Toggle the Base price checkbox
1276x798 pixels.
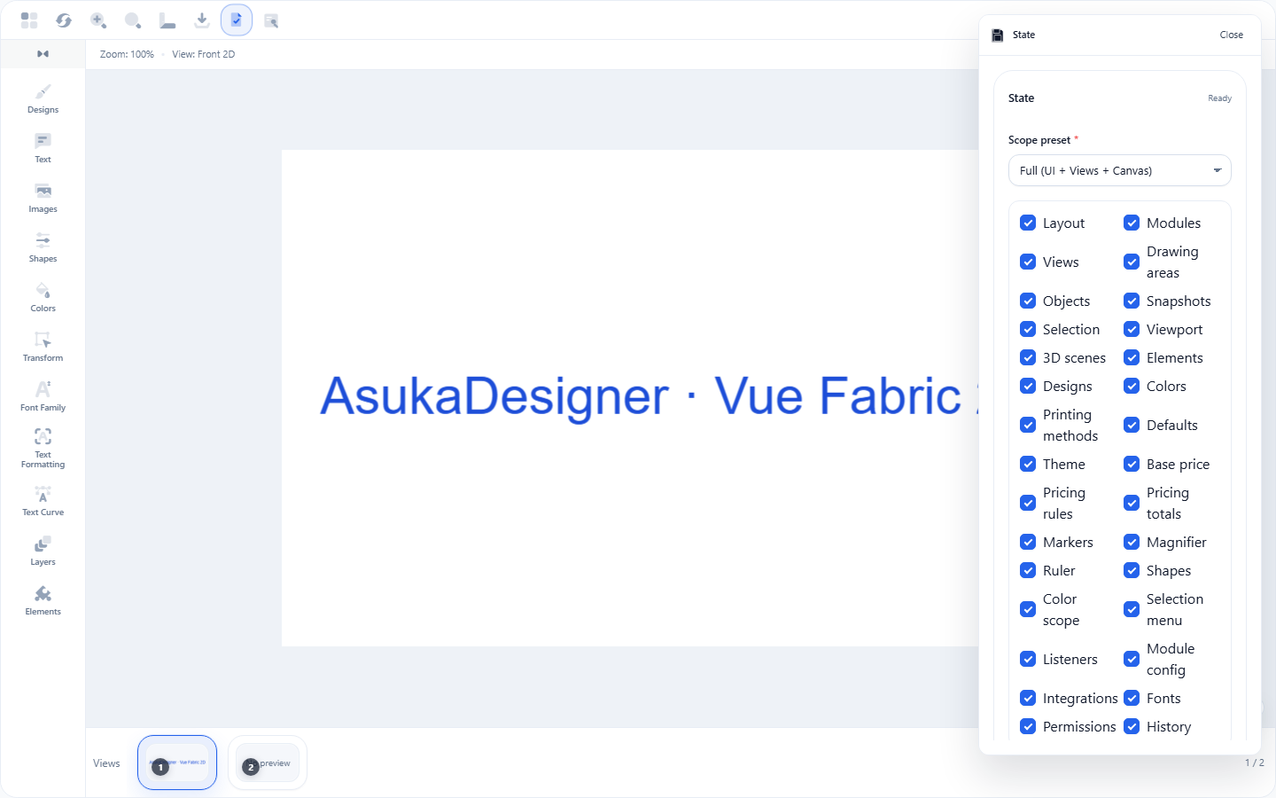[1132, 464]
